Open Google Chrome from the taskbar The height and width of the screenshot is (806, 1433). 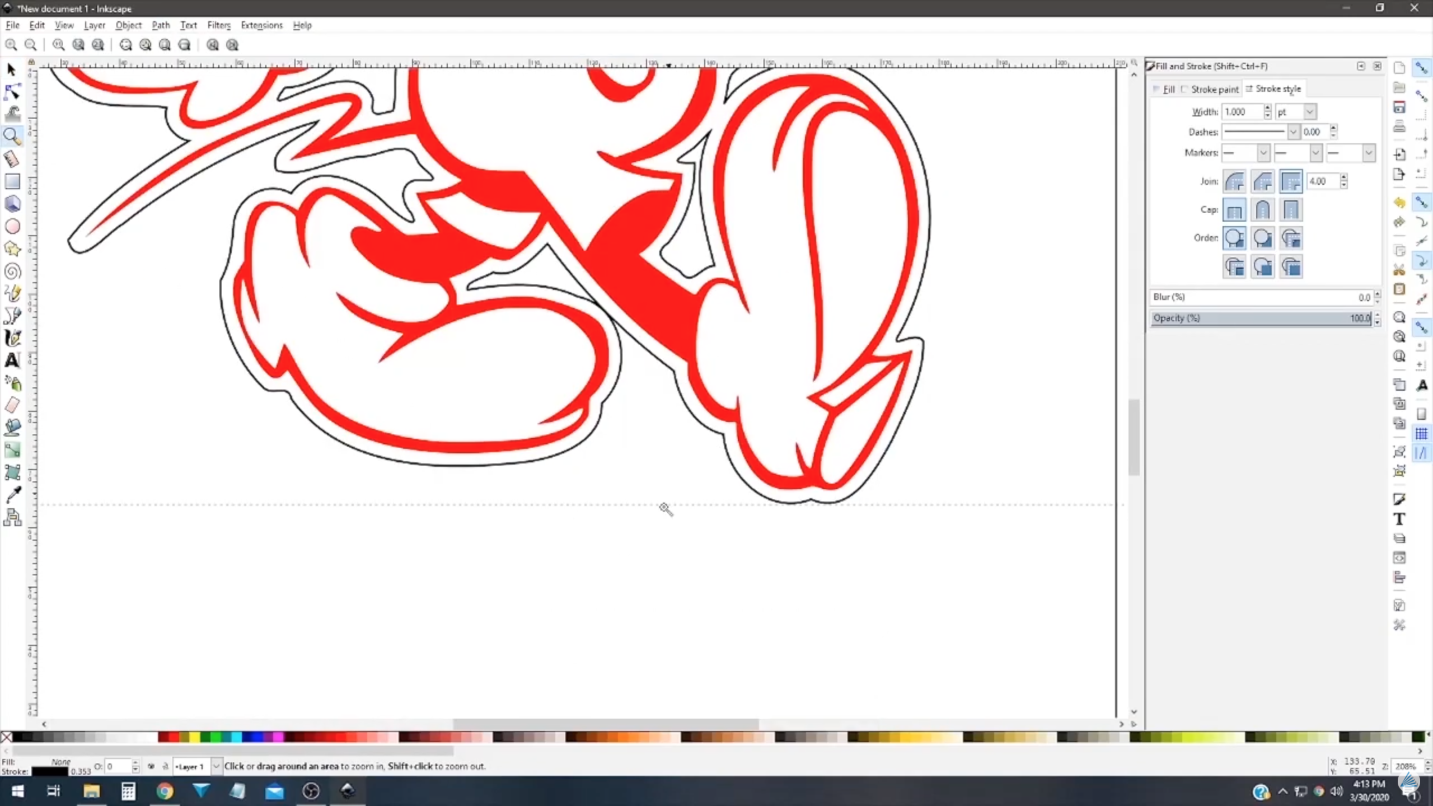[x=164, y=791]
